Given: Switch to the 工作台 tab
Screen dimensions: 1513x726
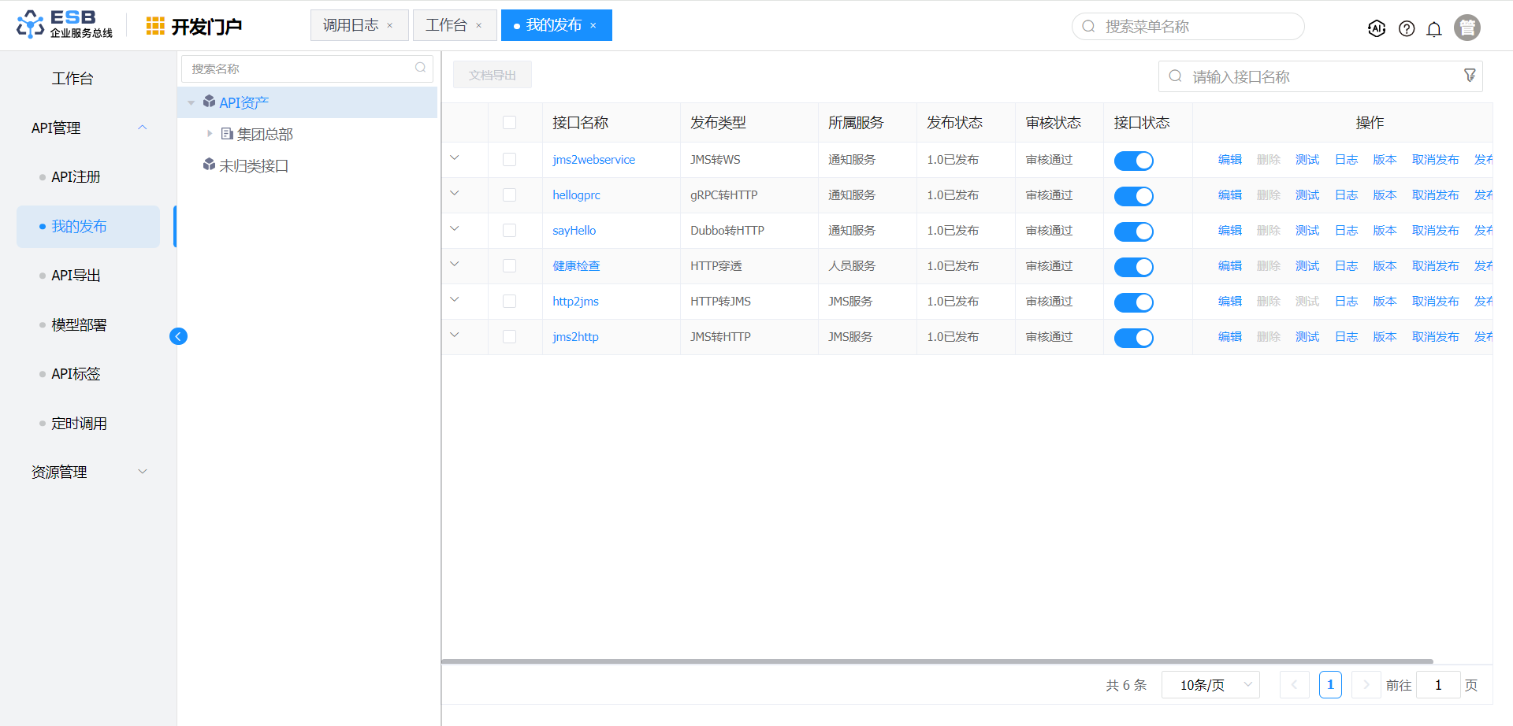Looking at the screenshot, I should (446, 25).
